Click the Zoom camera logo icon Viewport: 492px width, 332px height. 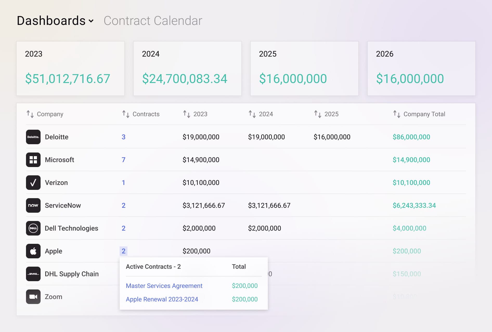33,296
